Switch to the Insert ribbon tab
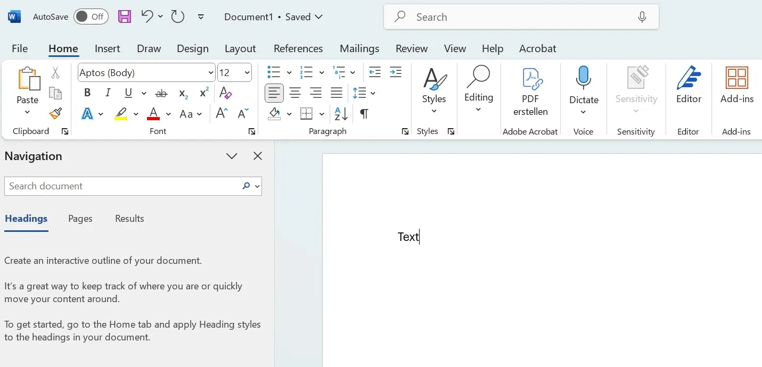The height and width of the screenshot is (367, 762). pos(107,48)
